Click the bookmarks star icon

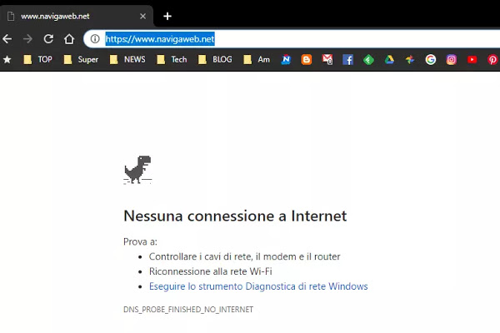(x=7, y=60)
